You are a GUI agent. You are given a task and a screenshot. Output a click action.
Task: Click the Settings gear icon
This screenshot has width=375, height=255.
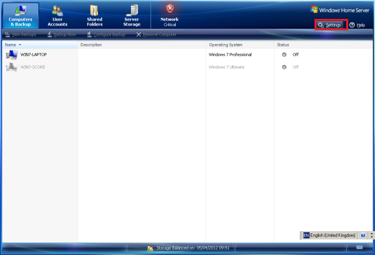pyautogui.click(x=321, y=25)
